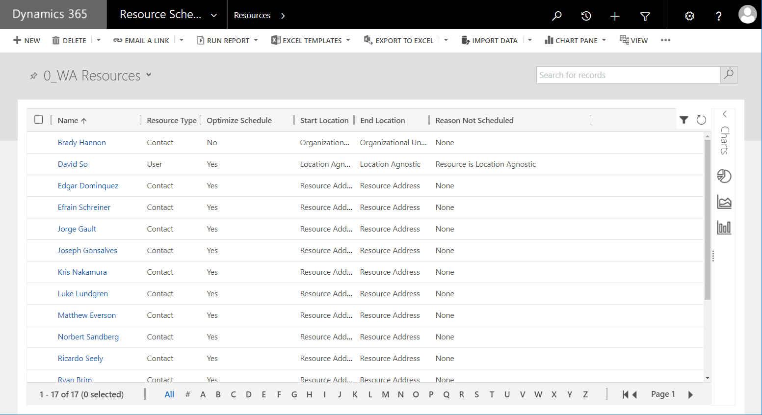This screenshot has height=415, width=762.
Task: Go to the Resources breadcrumb menu
Action: (x=252, y=15)
